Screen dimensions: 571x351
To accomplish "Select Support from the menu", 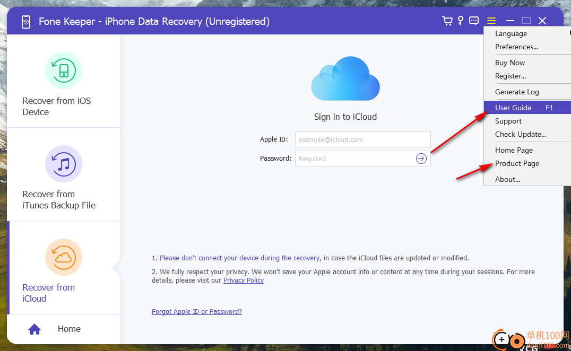I will tap(527, 121).
